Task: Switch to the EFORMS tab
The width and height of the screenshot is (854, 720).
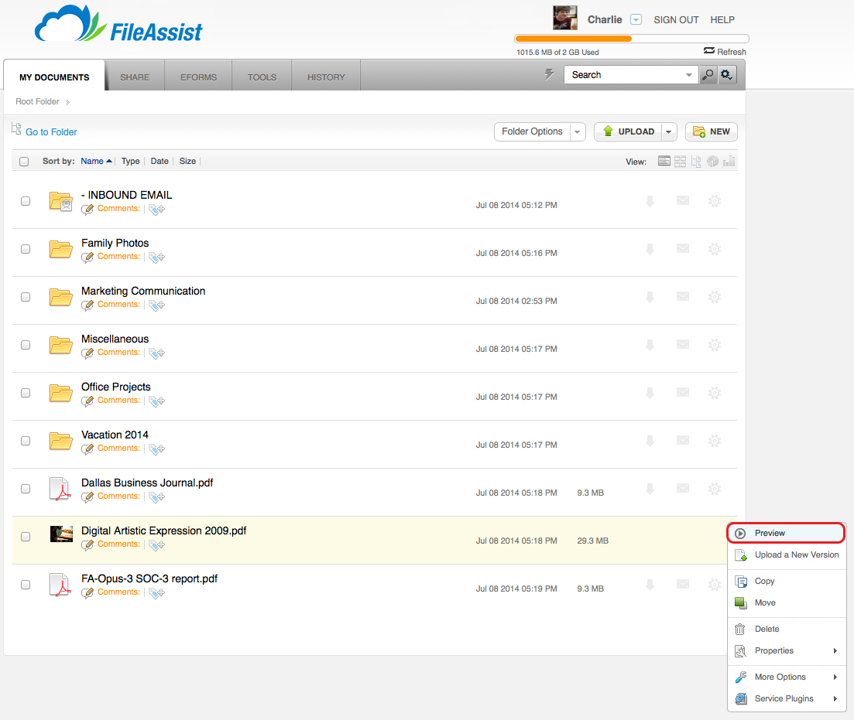Action: pos(199,77)
